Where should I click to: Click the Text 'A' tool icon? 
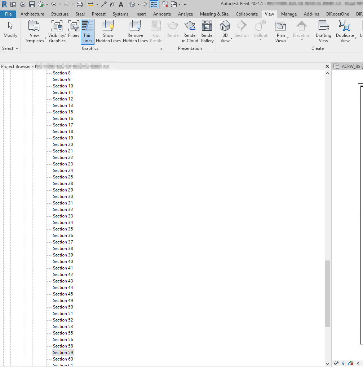pyautogui.click(x=121, y=4)
